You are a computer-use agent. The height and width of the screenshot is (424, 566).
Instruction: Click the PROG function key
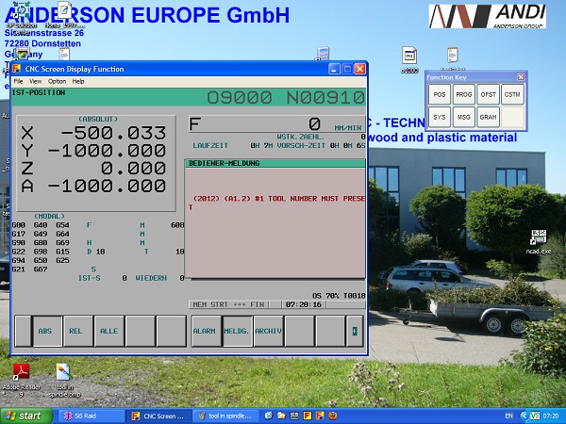pyautogui.click(x=464, y=94)
